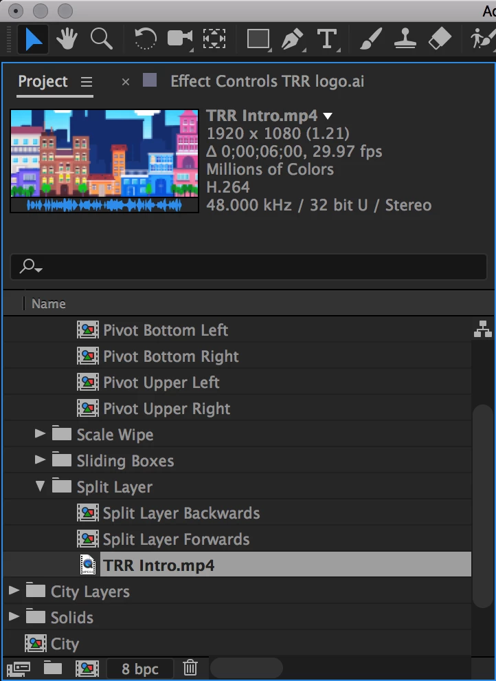
Task: Click the Pivot Upper Right composition icon
Action: [87, 408]
